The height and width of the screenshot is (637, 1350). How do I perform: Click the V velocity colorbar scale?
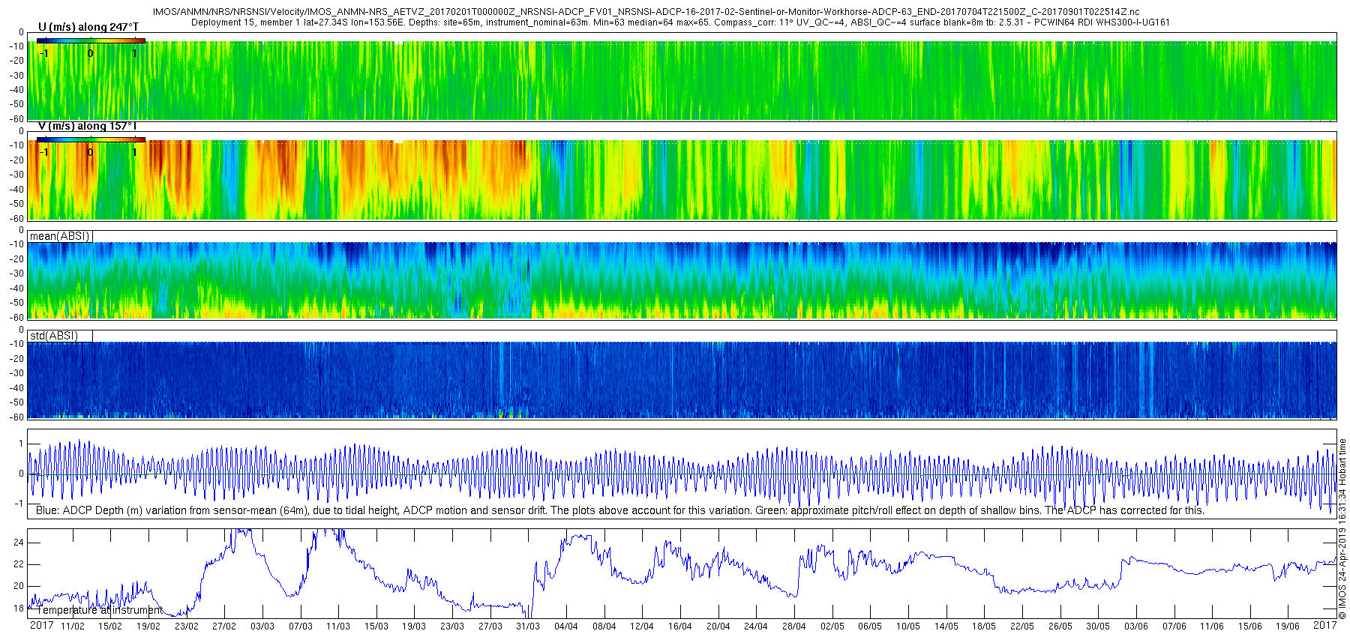(91, 139)
